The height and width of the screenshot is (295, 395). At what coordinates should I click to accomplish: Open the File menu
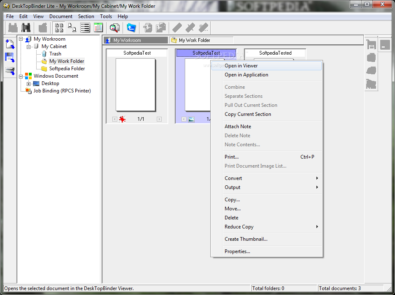tap(10, 16)
